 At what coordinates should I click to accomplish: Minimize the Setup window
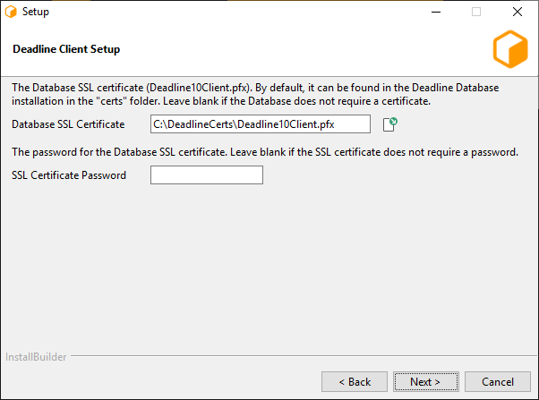click(436, 12)
